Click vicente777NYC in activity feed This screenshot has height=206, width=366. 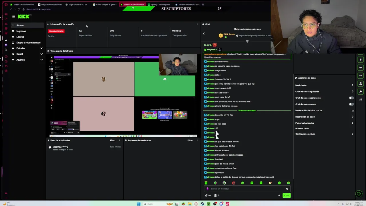60,147
